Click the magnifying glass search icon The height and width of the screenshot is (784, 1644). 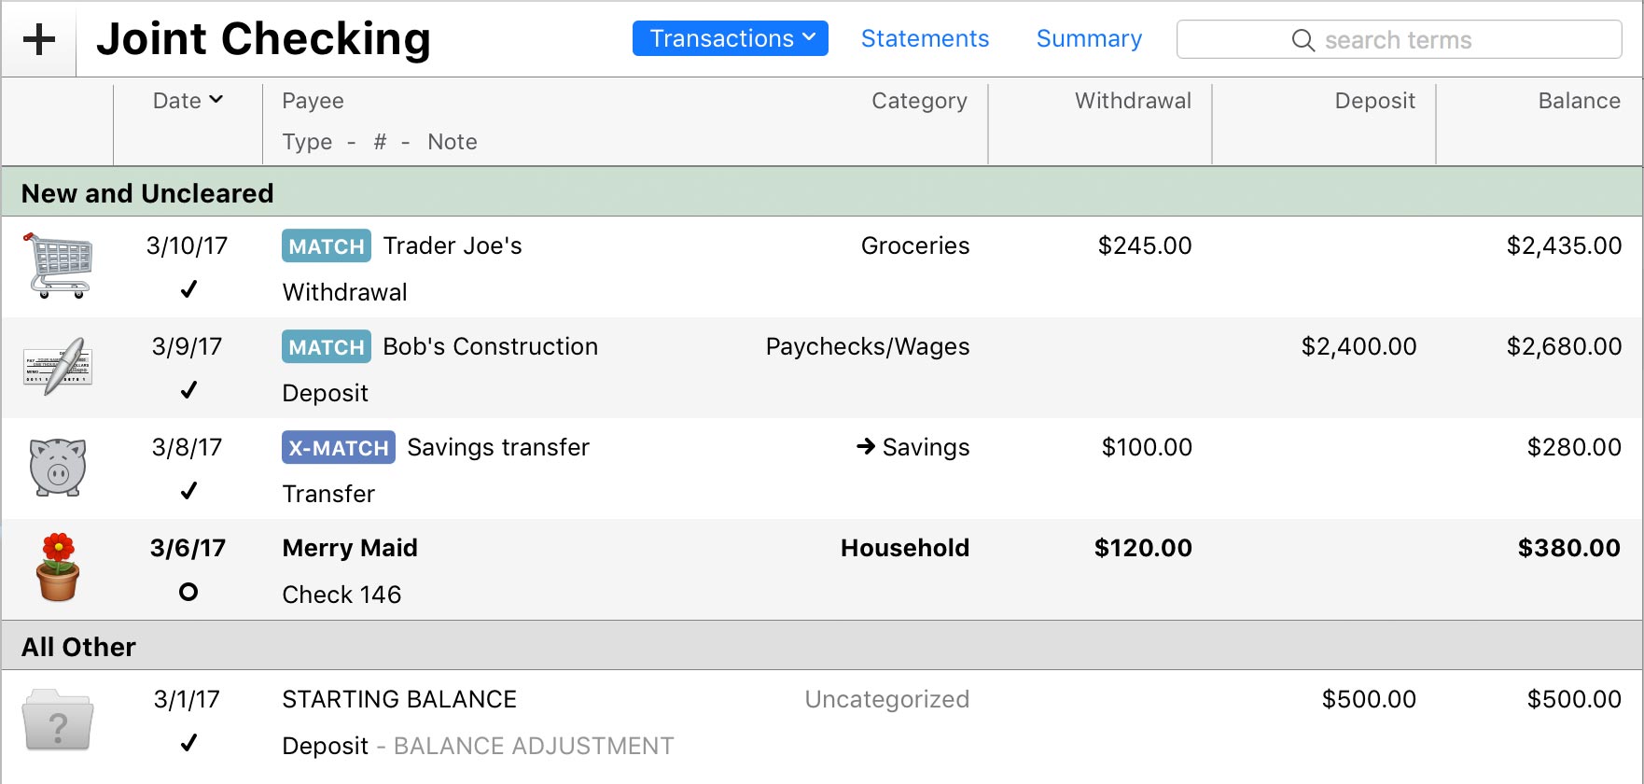click(x=1303, y=40)
